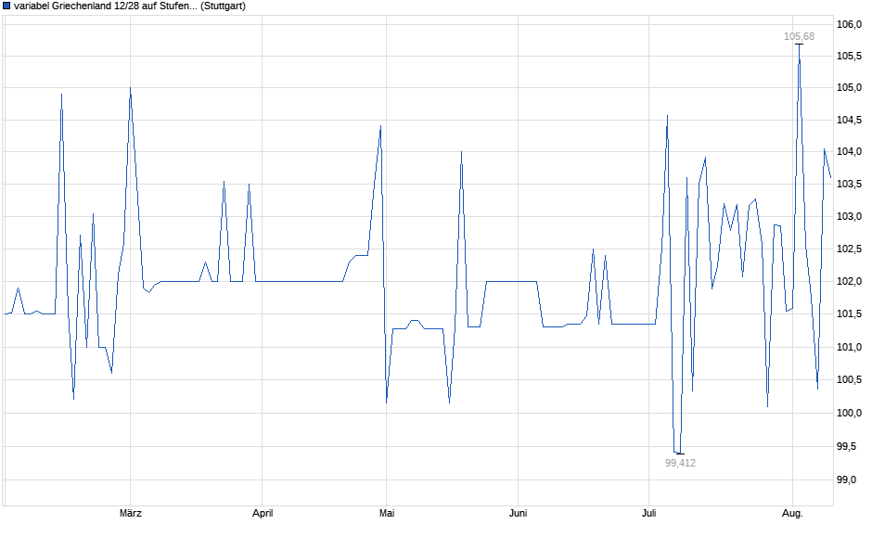Image resolution: width=872 pixels, height=537 pixels.
Task: Click the Mai axis label
Action: pyautogui.click(x=387, y=513)
